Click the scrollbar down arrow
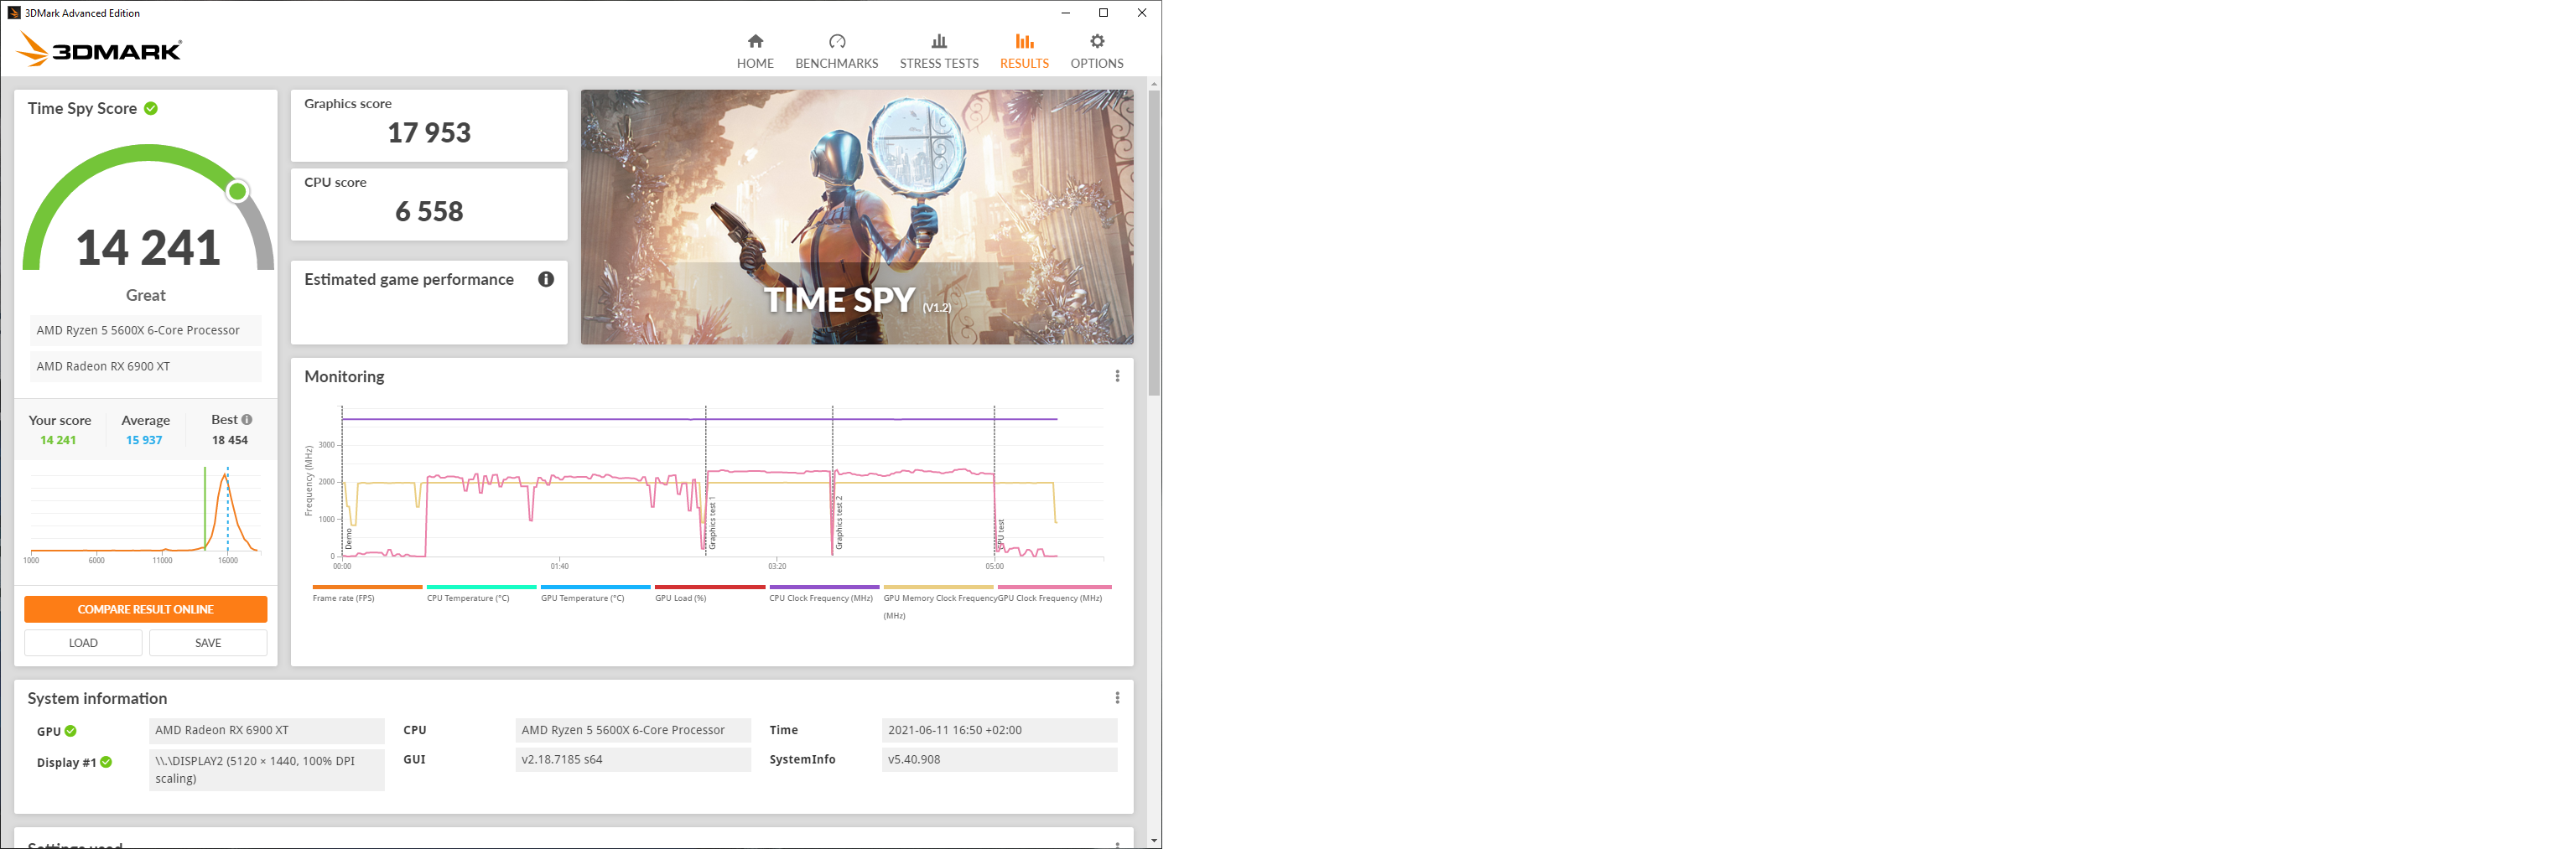2576x849 pixels. click(1154, 841)
